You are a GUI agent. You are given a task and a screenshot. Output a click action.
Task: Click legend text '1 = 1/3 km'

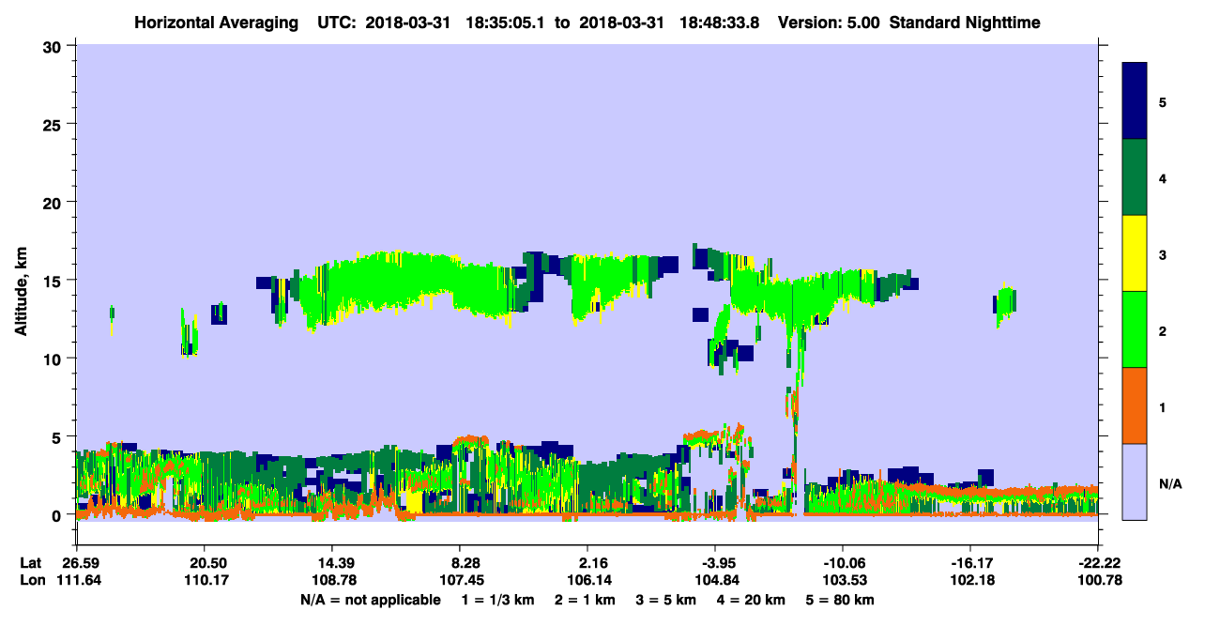point(498,600)
